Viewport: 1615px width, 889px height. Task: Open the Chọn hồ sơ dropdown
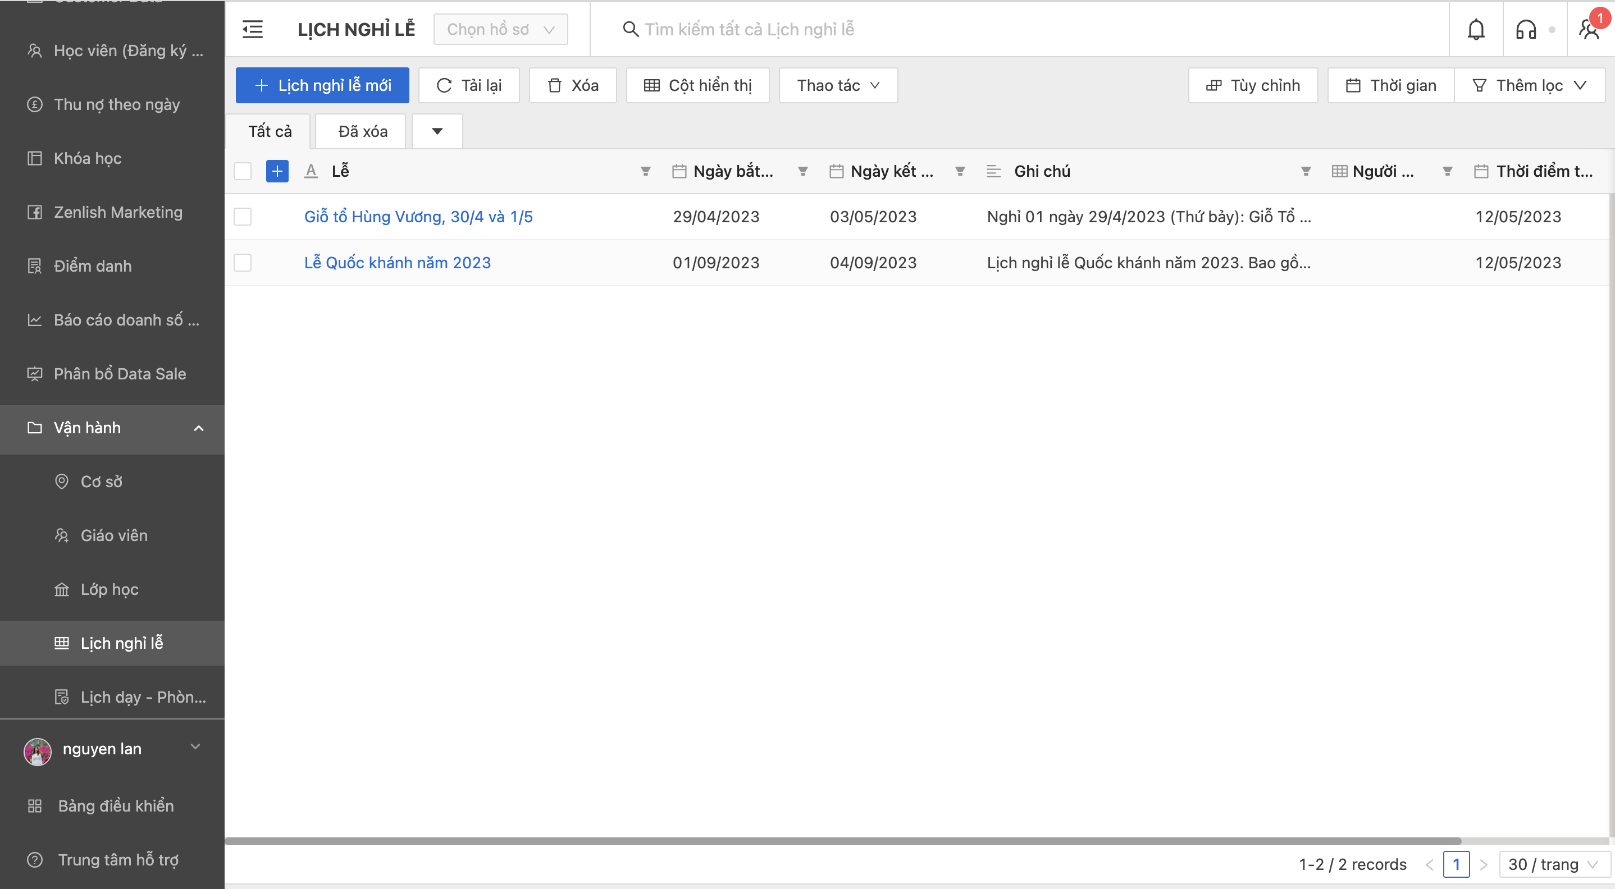(500, 29)
